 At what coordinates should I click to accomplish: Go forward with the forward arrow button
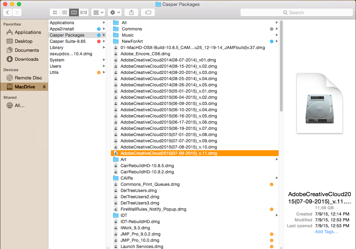click(17, 12)
